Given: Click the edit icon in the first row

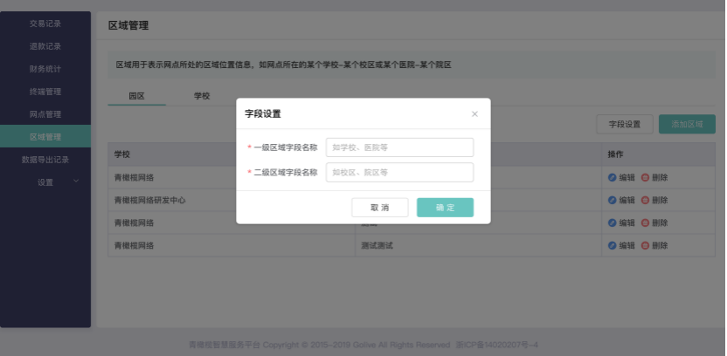Looking at the screenshot, I should click(x=613, y=177).
